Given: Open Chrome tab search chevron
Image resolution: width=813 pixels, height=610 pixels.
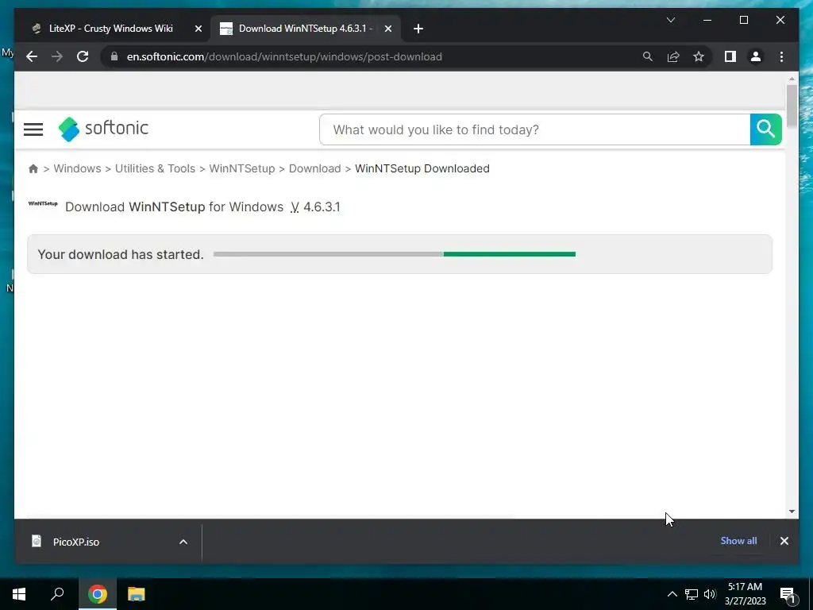Looking at the screenshot, I should [670, 20].
